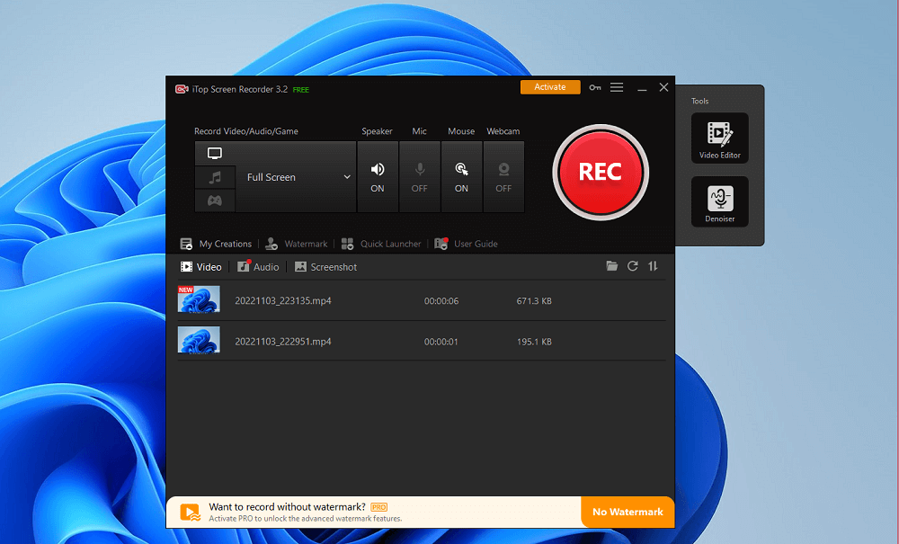
Task: Toggle the Speaker ON switch
Action: click(x=378, y=177)
